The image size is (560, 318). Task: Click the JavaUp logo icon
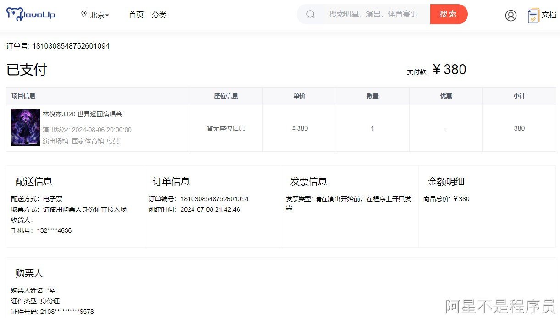[14, 14]
